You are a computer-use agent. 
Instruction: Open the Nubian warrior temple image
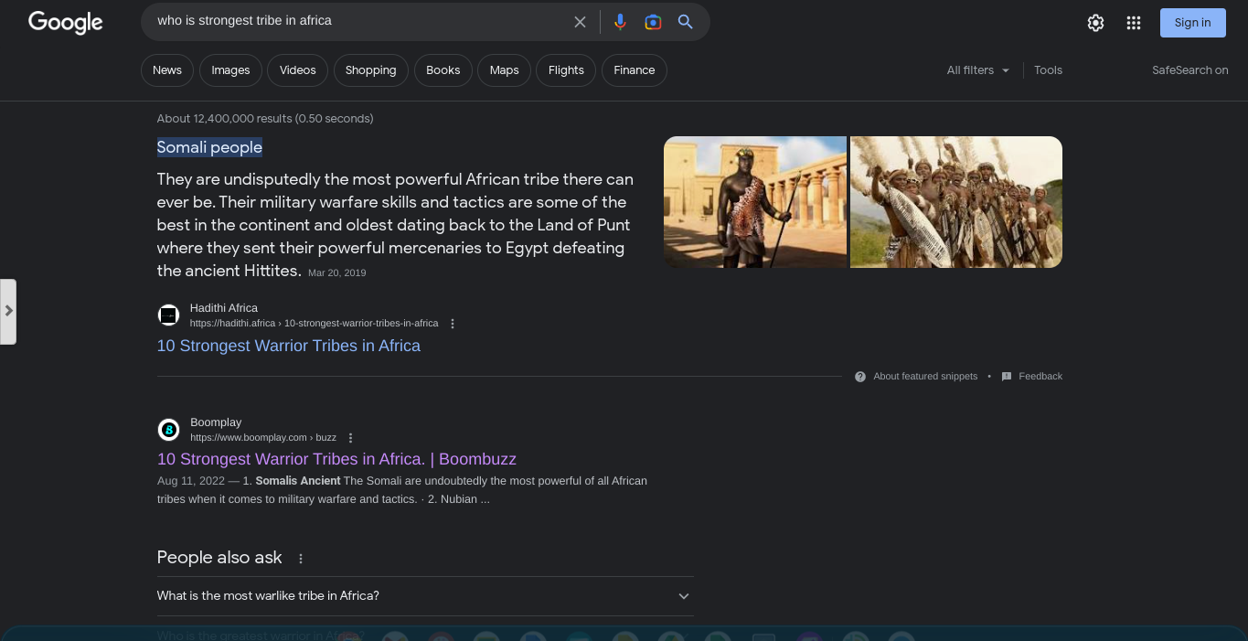(x=755, y=202)
